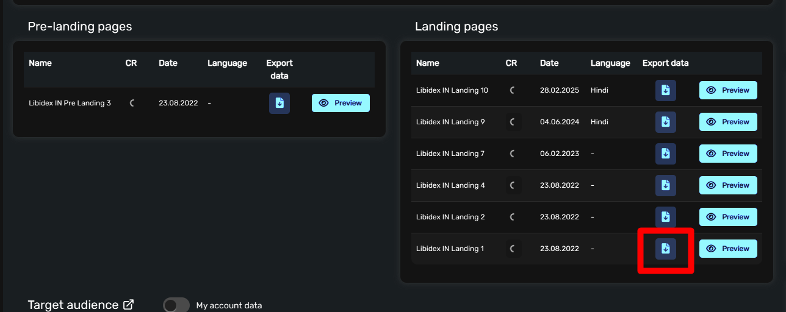Preview Libidex IN Landing 1

click(728, 249)
